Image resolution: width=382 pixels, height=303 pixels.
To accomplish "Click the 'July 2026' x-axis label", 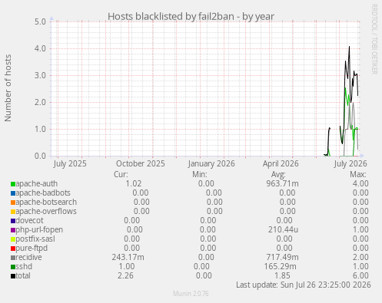I will (350, 163).
